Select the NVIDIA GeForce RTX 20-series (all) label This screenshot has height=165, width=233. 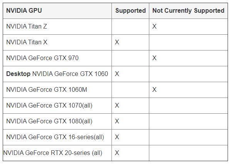pyautogui.click(x=53, y=153)
